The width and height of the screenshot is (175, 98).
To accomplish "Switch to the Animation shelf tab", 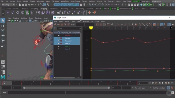I will 54,9.
